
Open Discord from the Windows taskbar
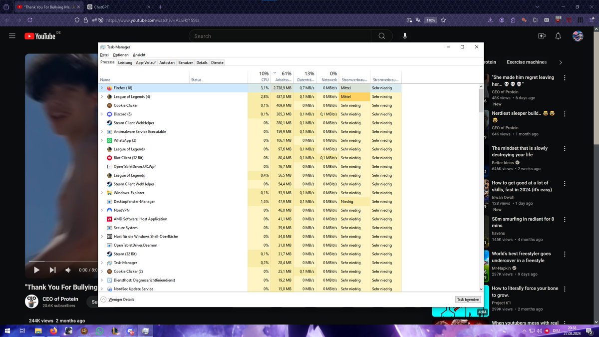tap(130, 331)
